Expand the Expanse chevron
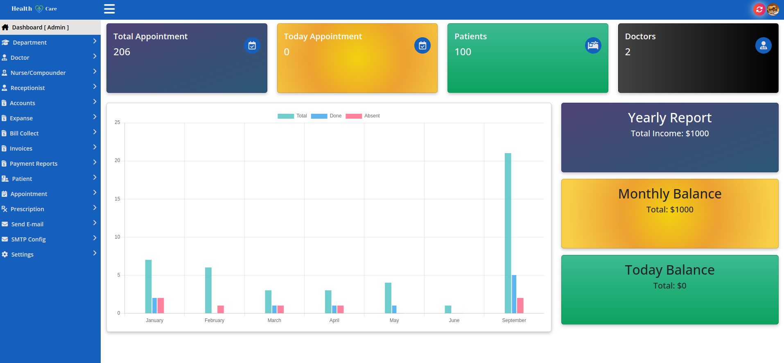Screen dimensions: 784x363 [x=95, y=117]
